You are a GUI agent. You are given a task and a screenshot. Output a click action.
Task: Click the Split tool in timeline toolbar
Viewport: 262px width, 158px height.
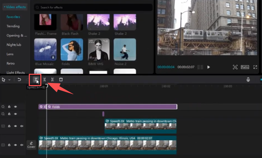tap(36, 80)
